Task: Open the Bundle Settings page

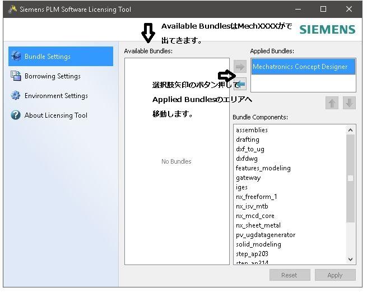Action: point(61,57)
